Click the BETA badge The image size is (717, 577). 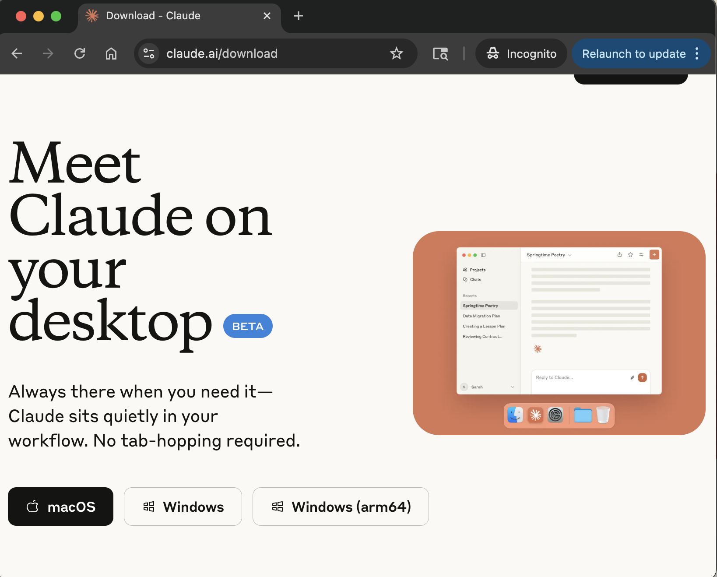point(248,326)
